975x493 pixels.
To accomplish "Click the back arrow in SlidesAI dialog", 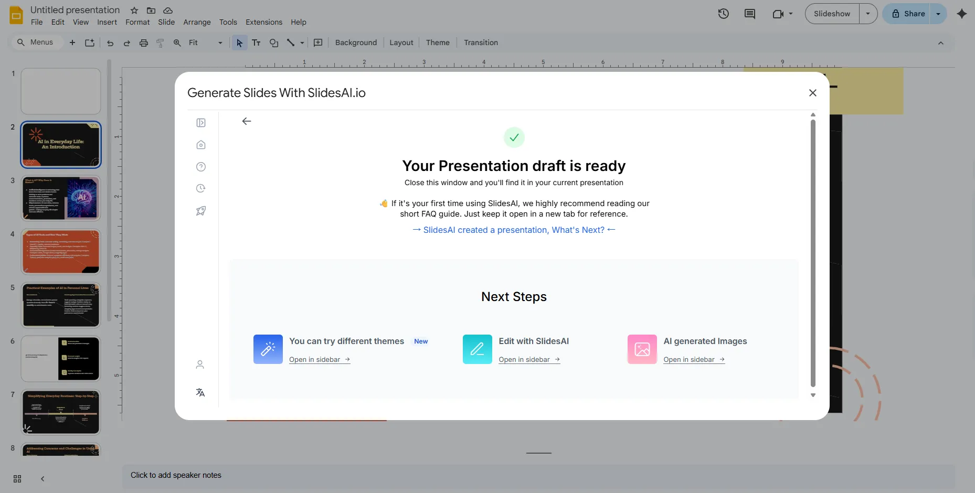I will coord(247,121).
